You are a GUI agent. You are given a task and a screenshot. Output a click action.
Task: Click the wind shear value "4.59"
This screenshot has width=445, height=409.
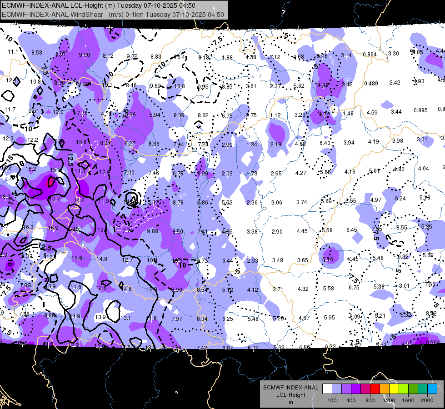[x=372, y=112]
